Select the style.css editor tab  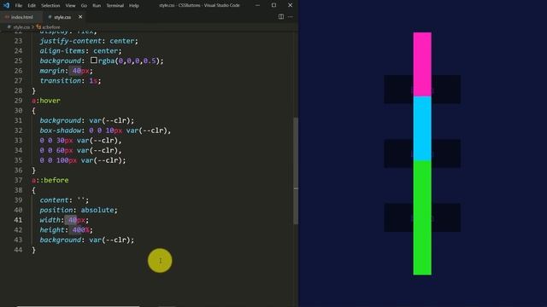click(x=62, y=17)
